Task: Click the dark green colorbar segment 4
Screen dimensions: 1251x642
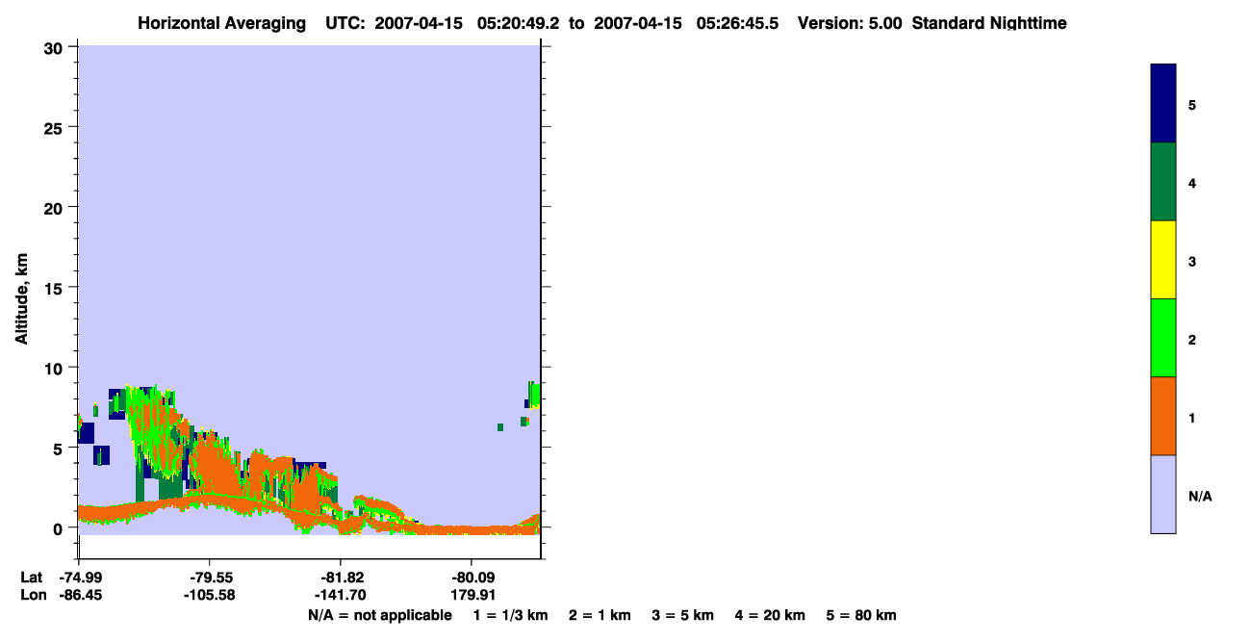Action: (1163, 182)
